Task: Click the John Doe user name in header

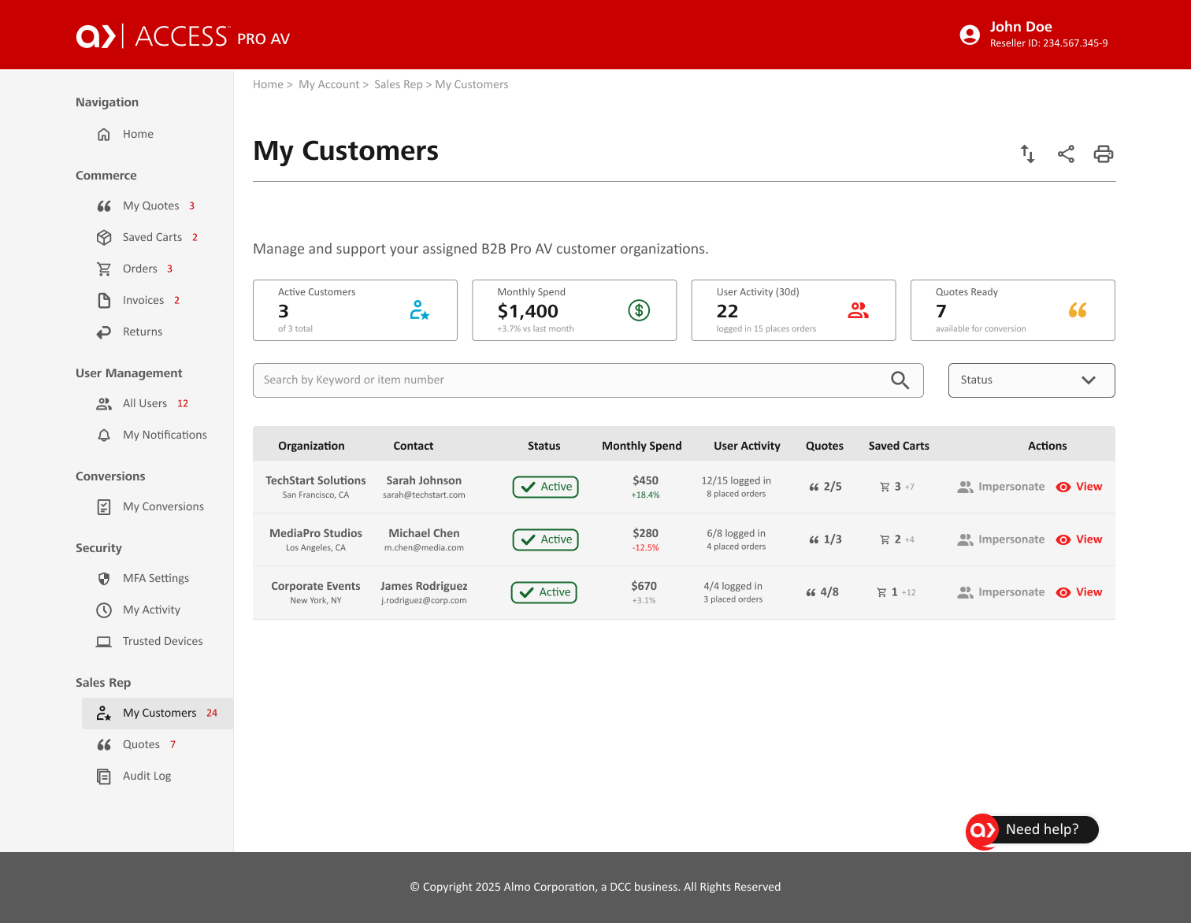Action: (1021, 27)
